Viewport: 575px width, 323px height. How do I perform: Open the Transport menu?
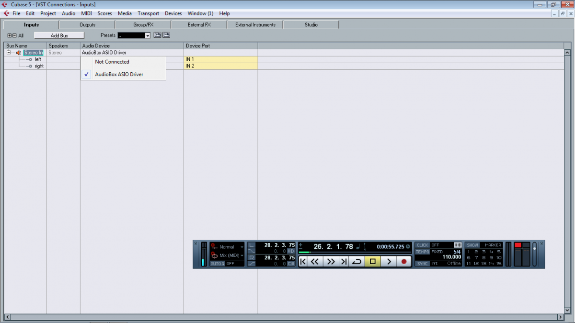click(x=148, y=13)
